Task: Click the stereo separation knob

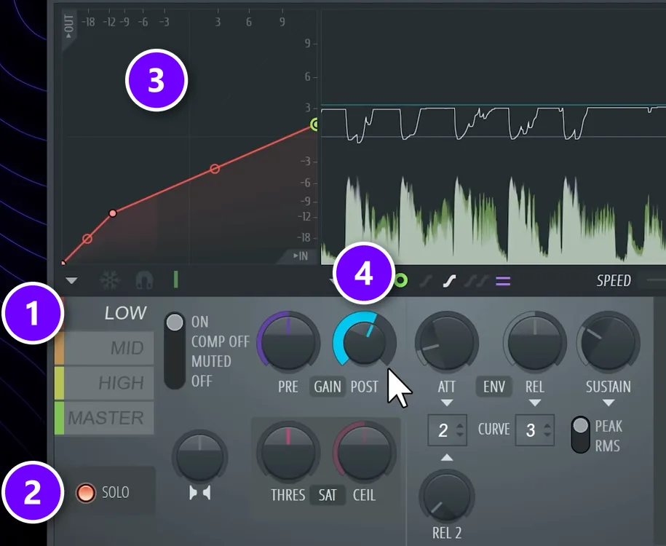Action: (200, 457)
